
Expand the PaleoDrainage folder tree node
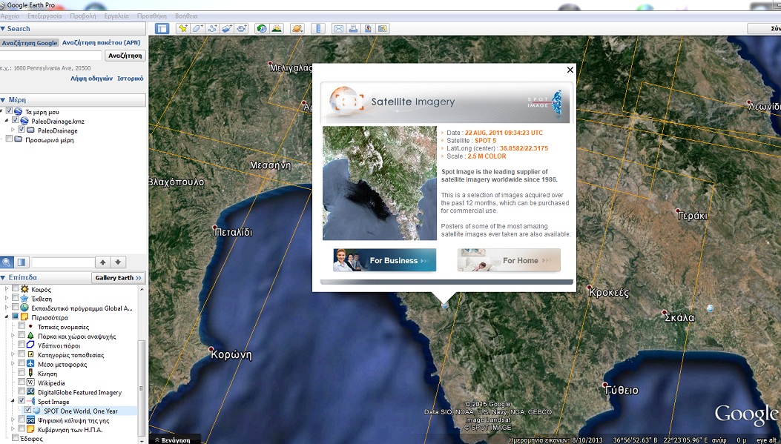click(x=13, y=130)
